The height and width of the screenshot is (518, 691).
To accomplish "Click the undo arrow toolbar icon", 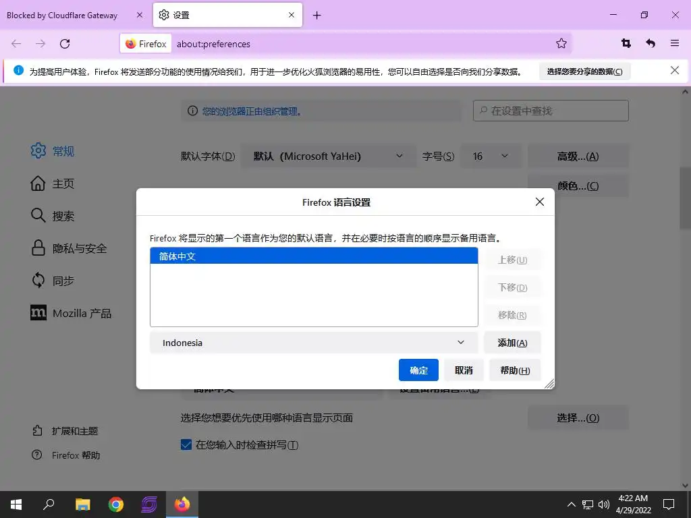I will click(651, 43).
